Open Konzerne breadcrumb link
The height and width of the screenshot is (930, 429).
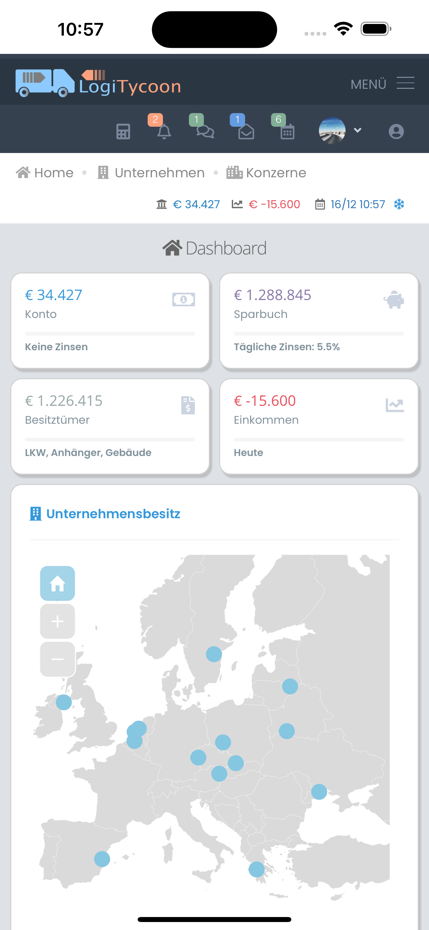[x=266, y=173]
